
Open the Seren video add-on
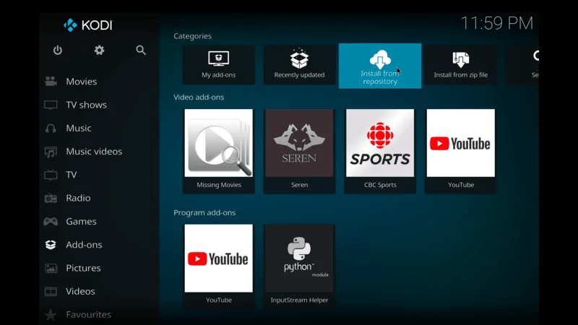coord(299,151)
